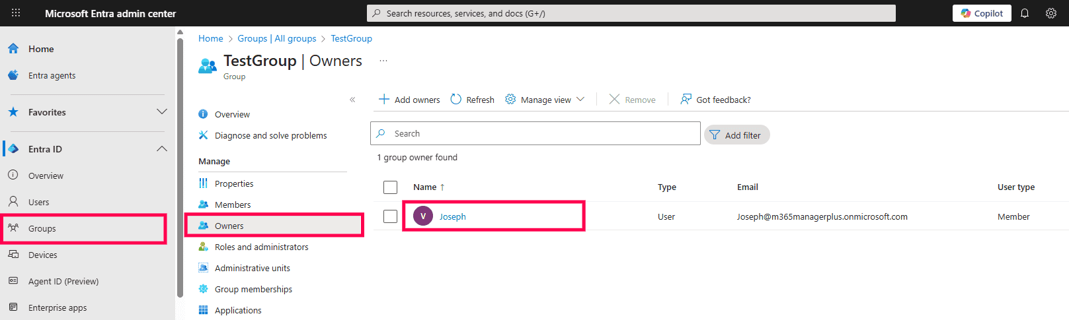The width and height of the screenshot is (1069, 320).
Task: Collapse the Entra ID section chevron
Action: coord(162,148)
